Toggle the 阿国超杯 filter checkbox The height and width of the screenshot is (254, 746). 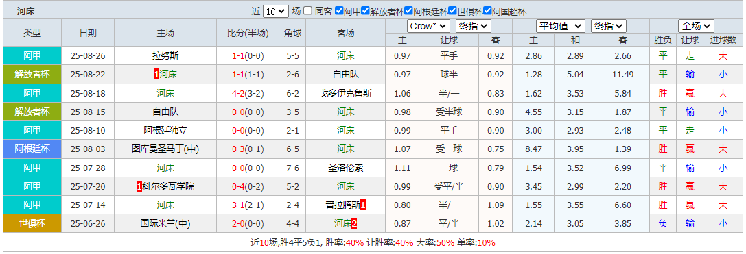tap(487, 11)
